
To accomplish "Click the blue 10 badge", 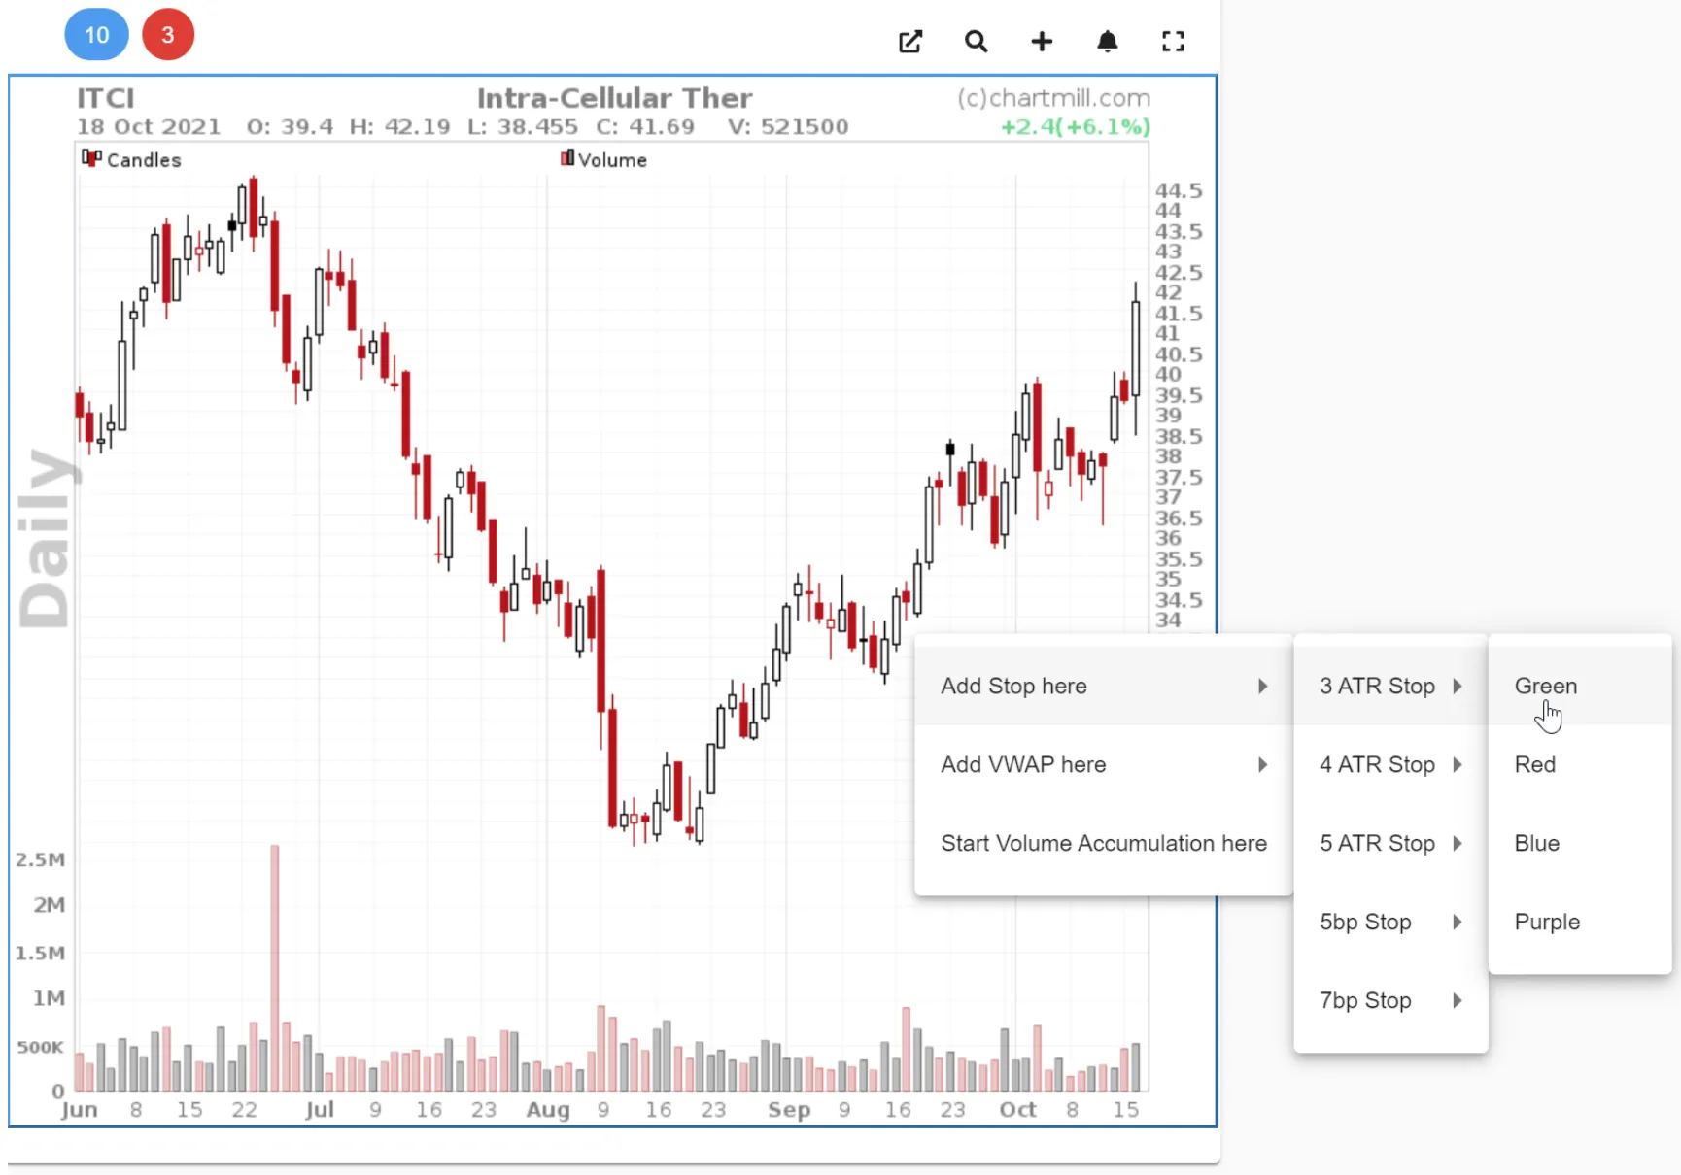I will 96,35.
